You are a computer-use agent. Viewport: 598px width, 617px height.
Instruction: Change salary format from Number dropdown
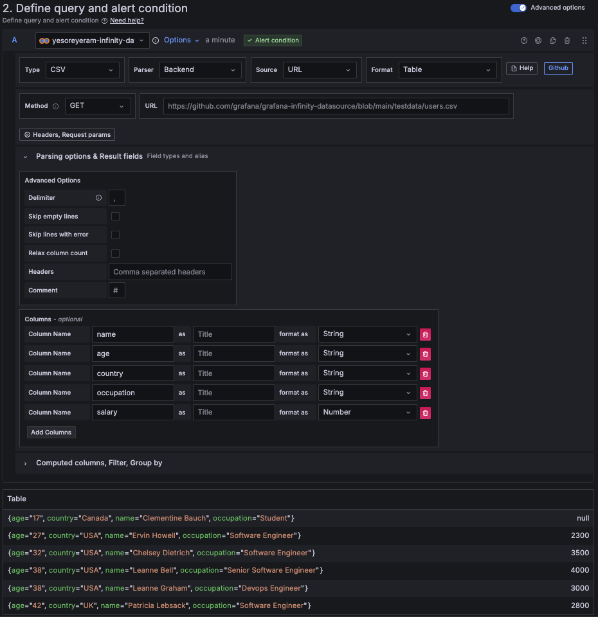tap(367, 412)
